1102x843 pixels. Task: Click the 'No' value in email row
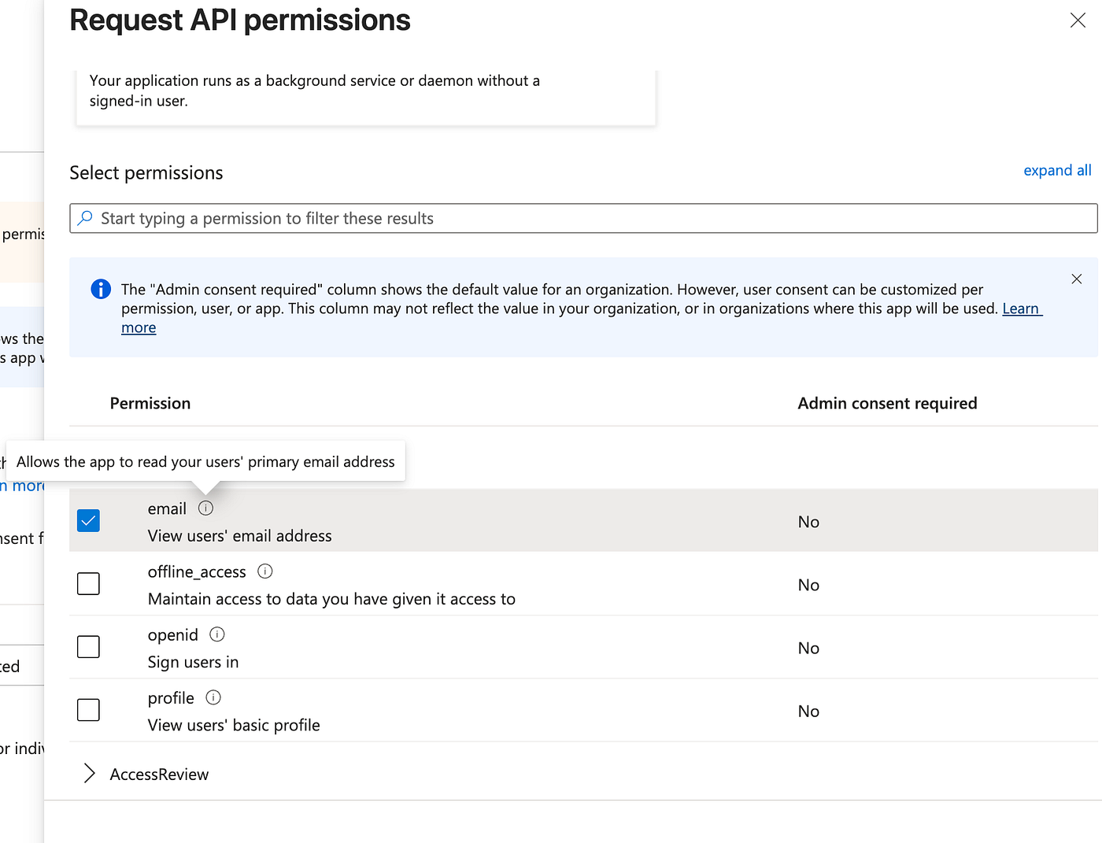(808, 522)
